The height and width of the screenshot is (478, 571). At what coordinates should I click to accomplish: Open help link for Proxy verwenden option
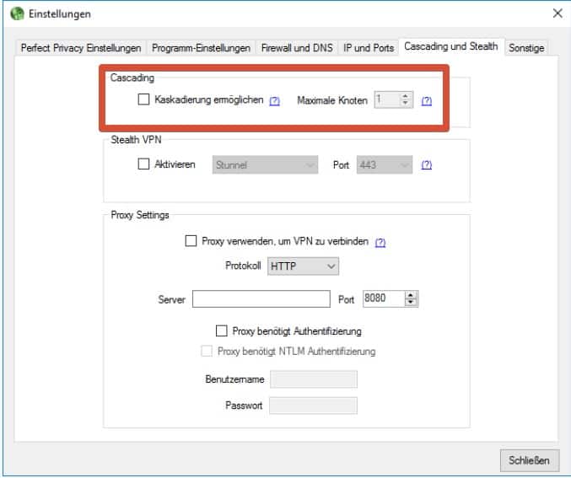tap(380, 242)
